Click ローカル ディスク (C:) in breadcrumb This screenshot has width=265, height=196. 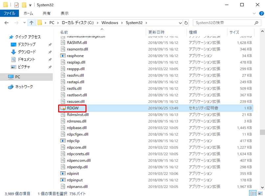(x=78, y=23)
